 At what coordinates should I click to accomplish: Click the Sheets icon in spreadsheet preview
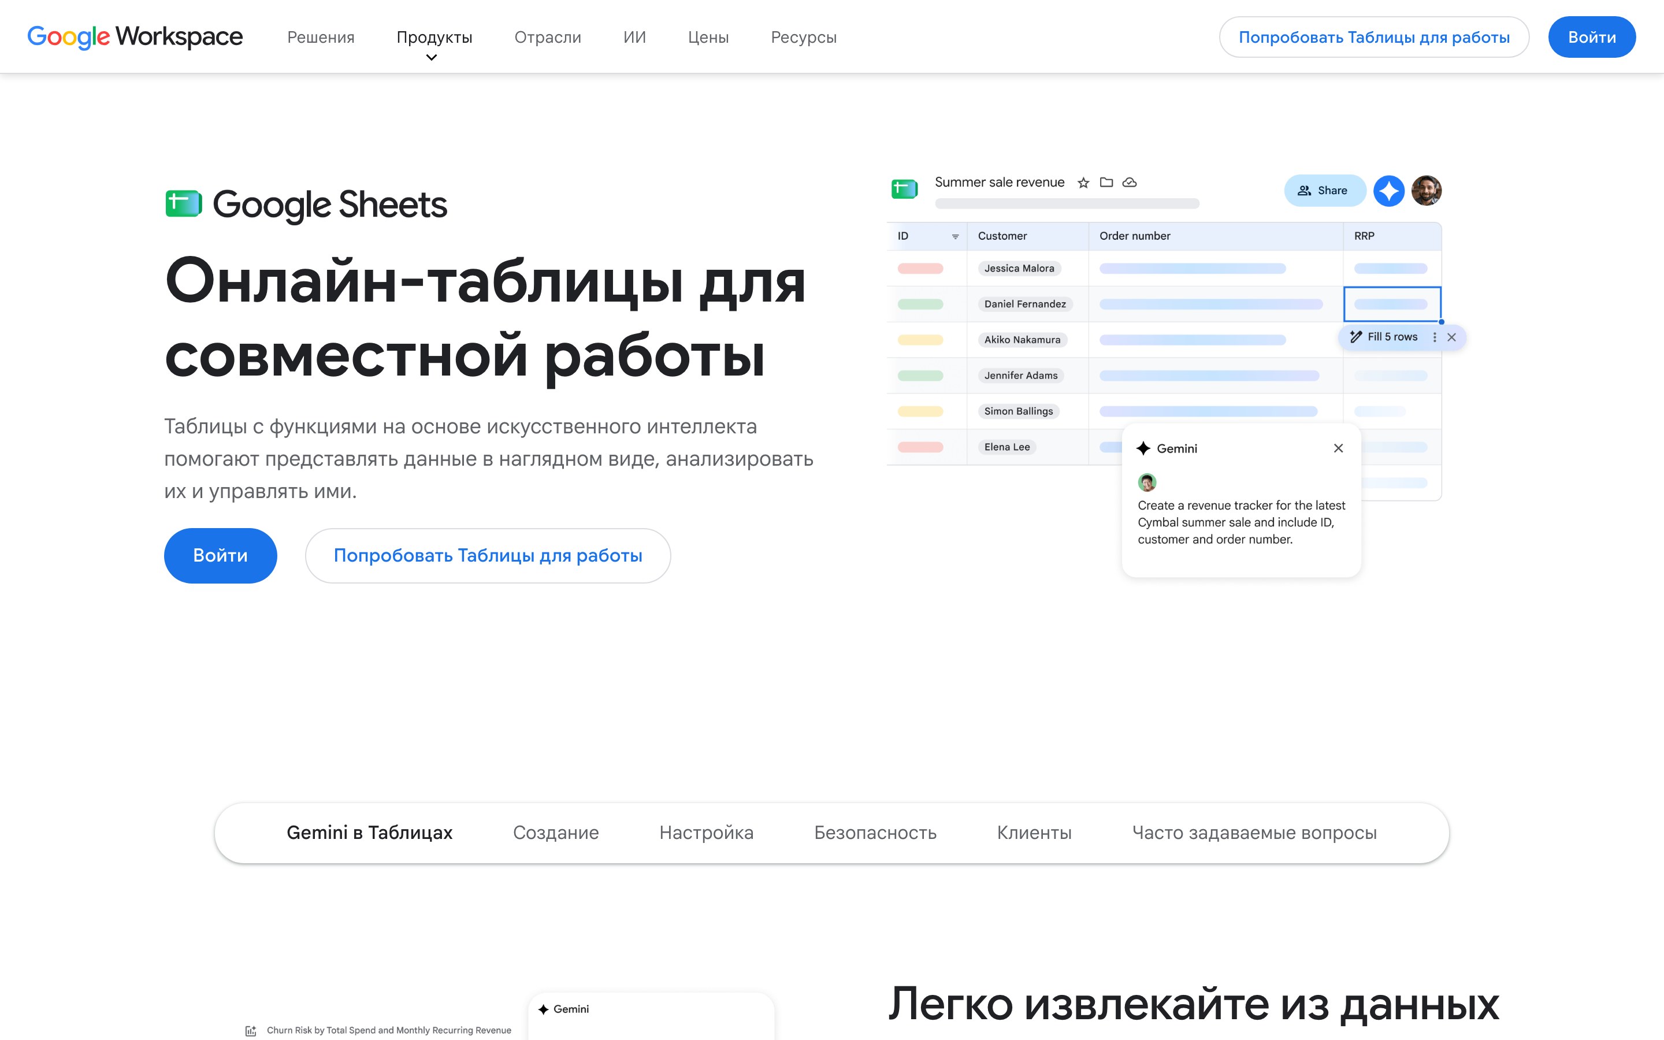(x=904, y=188)
